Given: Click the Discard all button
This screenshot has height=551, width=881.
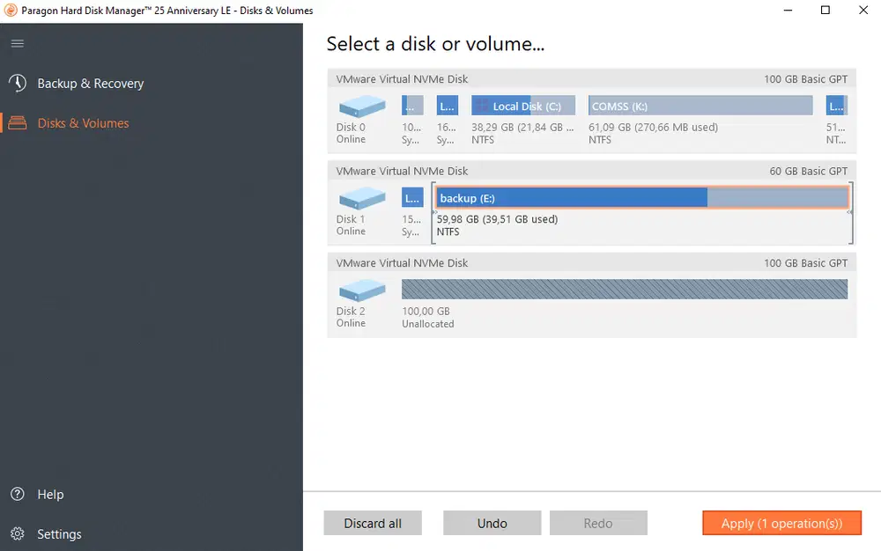Looking at the screenshot, I should [373, 523].
